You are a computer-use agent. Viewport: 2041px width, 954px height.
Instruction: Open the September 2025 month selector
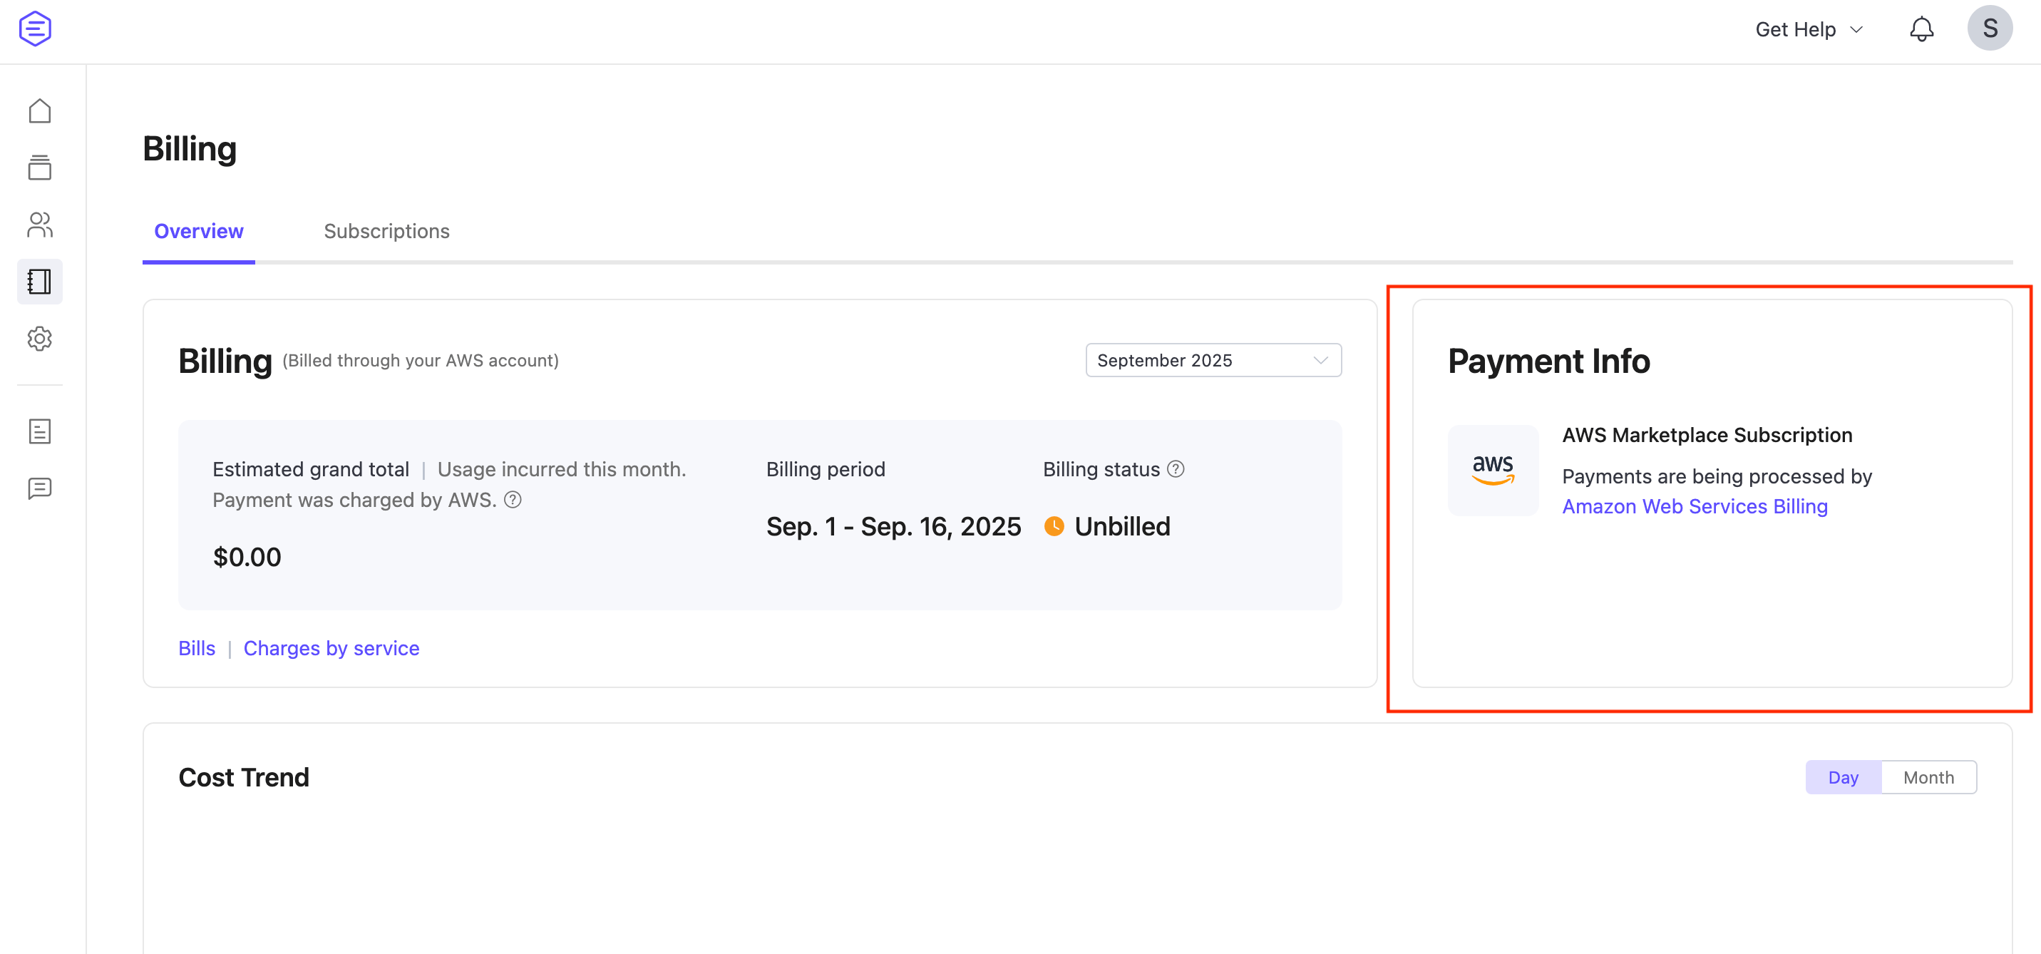point(1212,361)
